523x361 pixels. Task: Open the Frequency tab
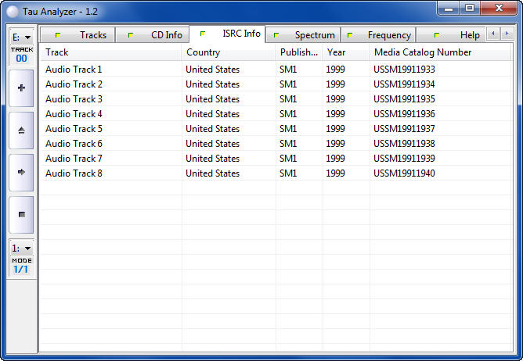[x=381, y=35]
